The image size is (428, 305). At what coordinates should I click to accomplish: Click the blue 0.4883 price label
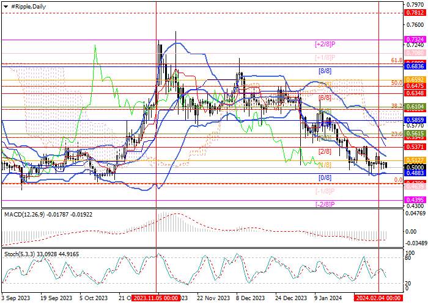coord(415,173)
